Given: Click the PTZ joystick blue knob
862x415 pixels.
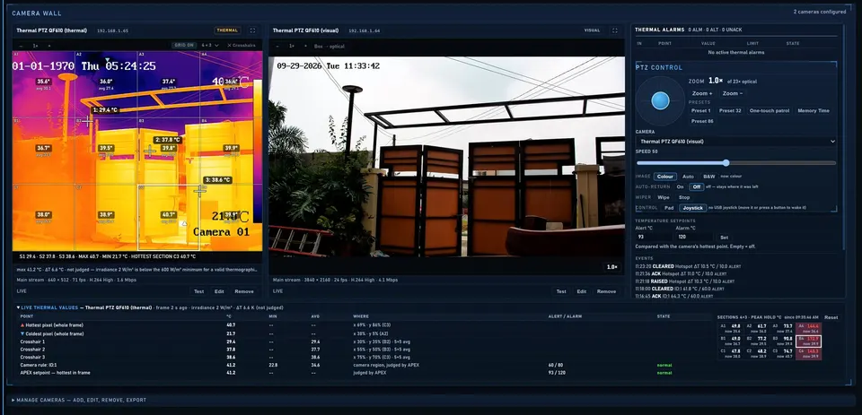Looking at the screenshot, I should pyautogui.click(x=660, y=100).
